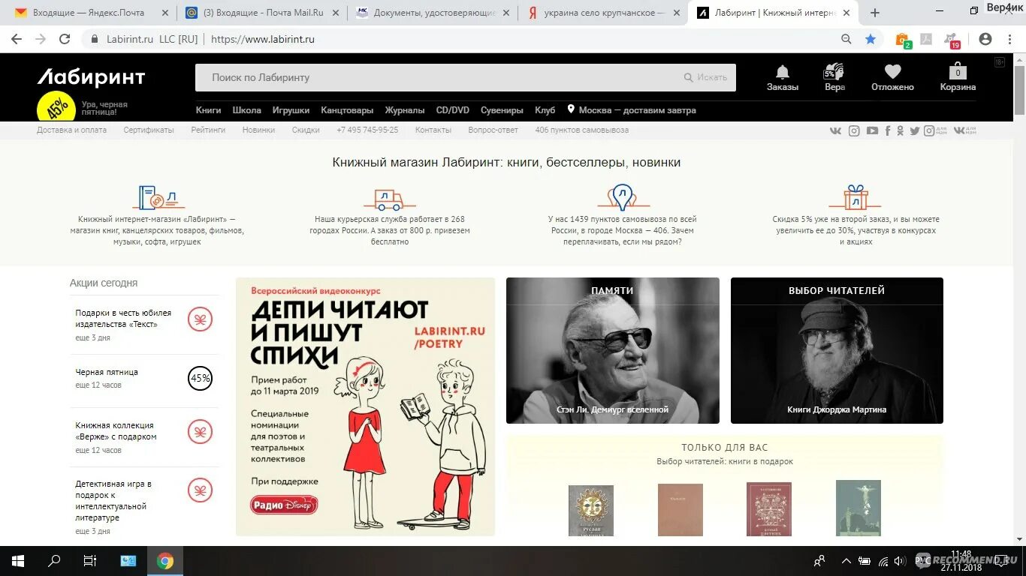Click the 45% circle next to Черная пятница

[200, 378]
